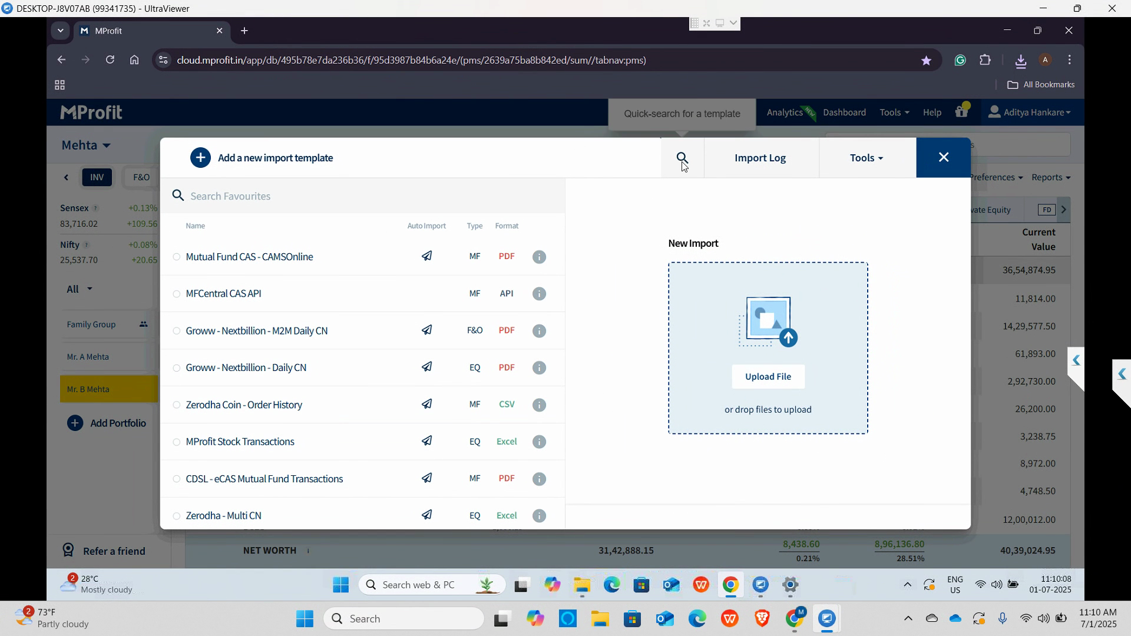Select Mutual Fund CAS - CAMSOnline radio button
Screen dimensions: 1131x636
click(176, 257)
